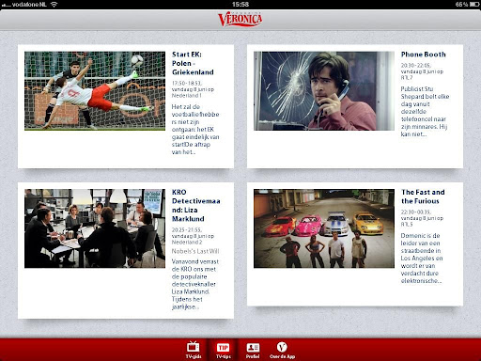Open the 'Phone Booth' title
481x361 pixels.
tap(424, 55)
